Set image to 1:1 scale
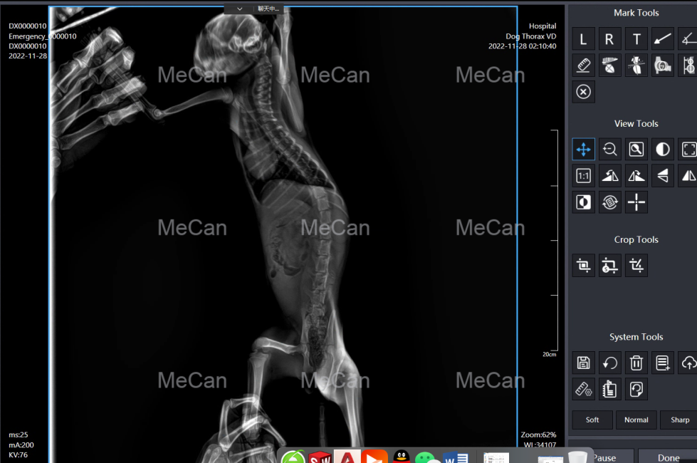697x463 pixels. (x=583, y=176)
